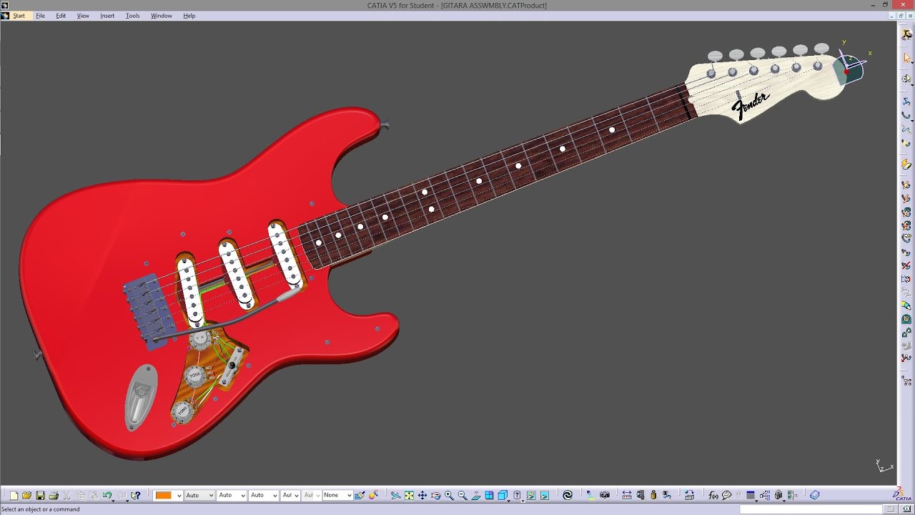Open the Formula f(x) tool
915x515 pixels.
tap(713, 495)
